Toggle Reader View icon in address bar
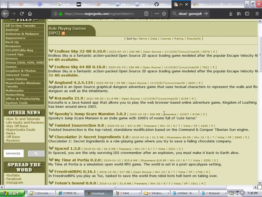262x197 pixels. click(x=146, y=14)
